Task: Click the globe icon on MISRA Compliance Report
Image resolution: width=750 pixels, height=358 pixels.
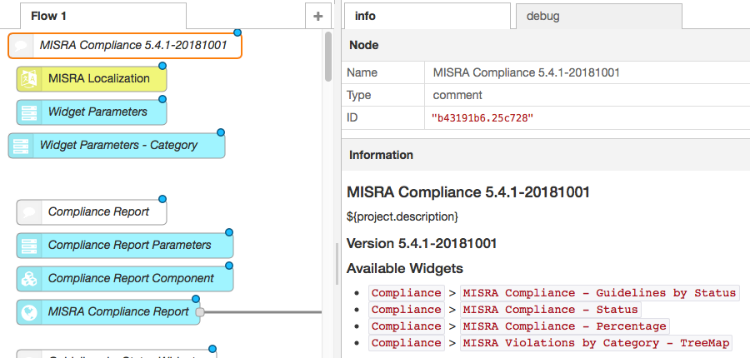Action: pos(29,312)
